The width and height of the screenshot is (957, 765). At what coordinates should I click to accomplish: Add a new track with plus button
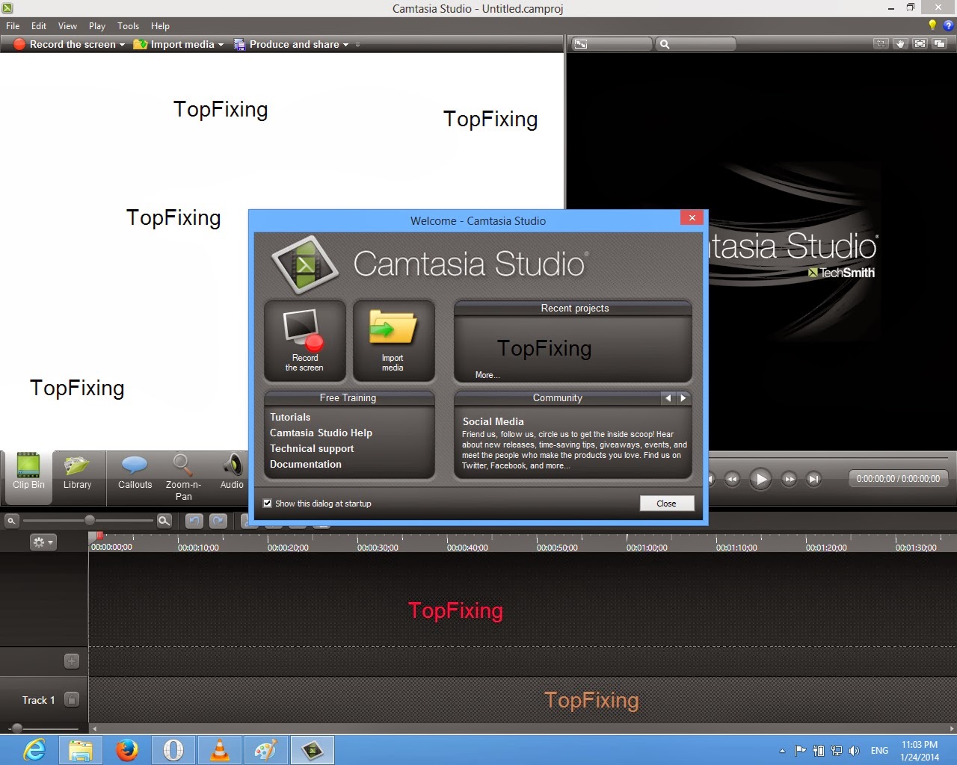tap(72, 661)
